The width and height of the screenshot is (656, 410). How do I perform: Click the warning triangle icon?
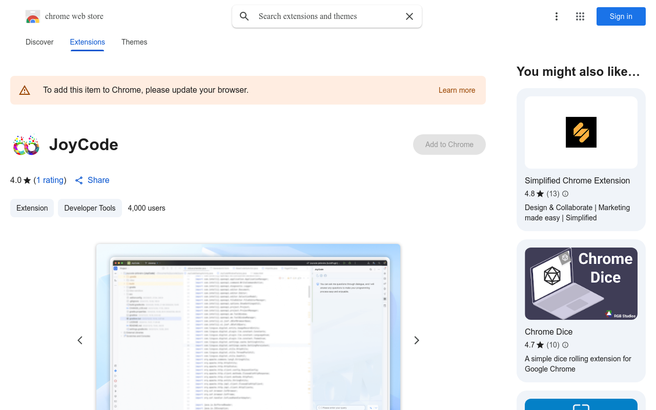25,90
